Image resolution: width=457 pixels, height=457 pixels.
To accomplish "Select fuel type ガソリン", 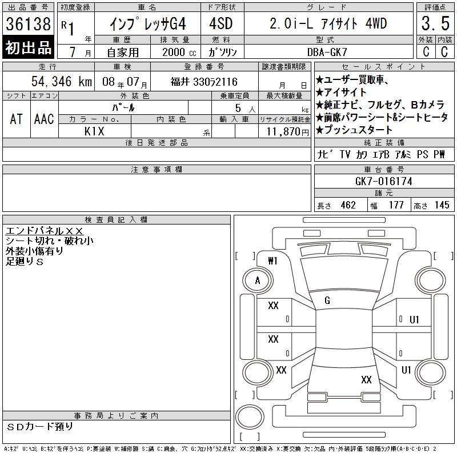I will (222, 52).
